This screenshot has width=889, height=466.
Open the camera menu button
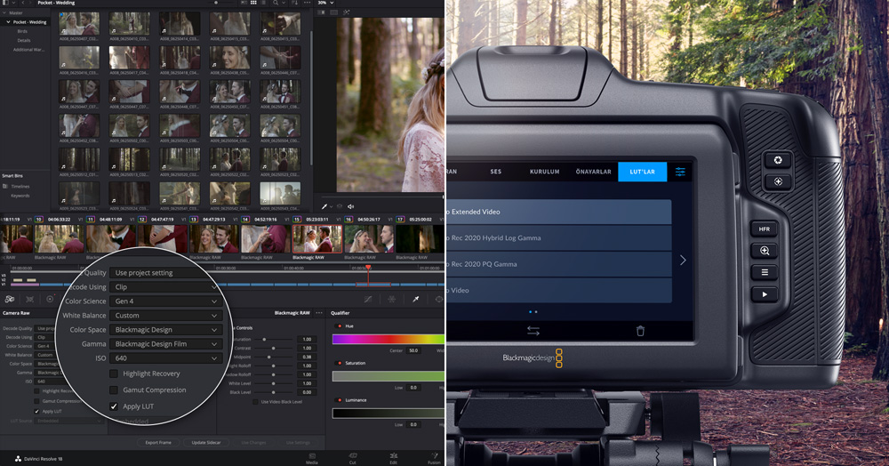pyautogui.click(x=764, y=272)
